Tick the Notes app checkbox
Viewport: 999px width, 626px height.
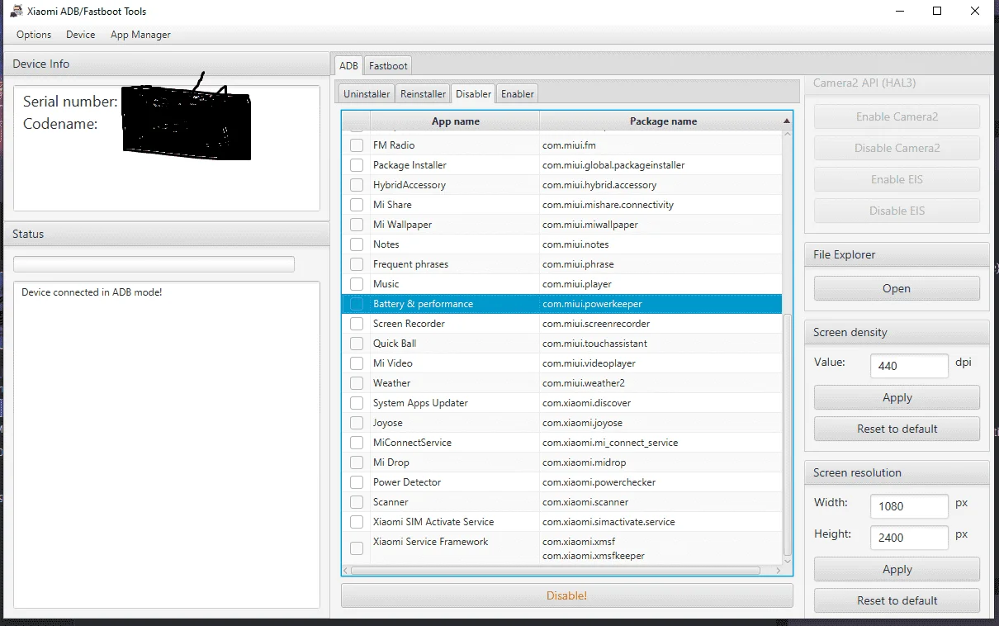coord(357,244)
